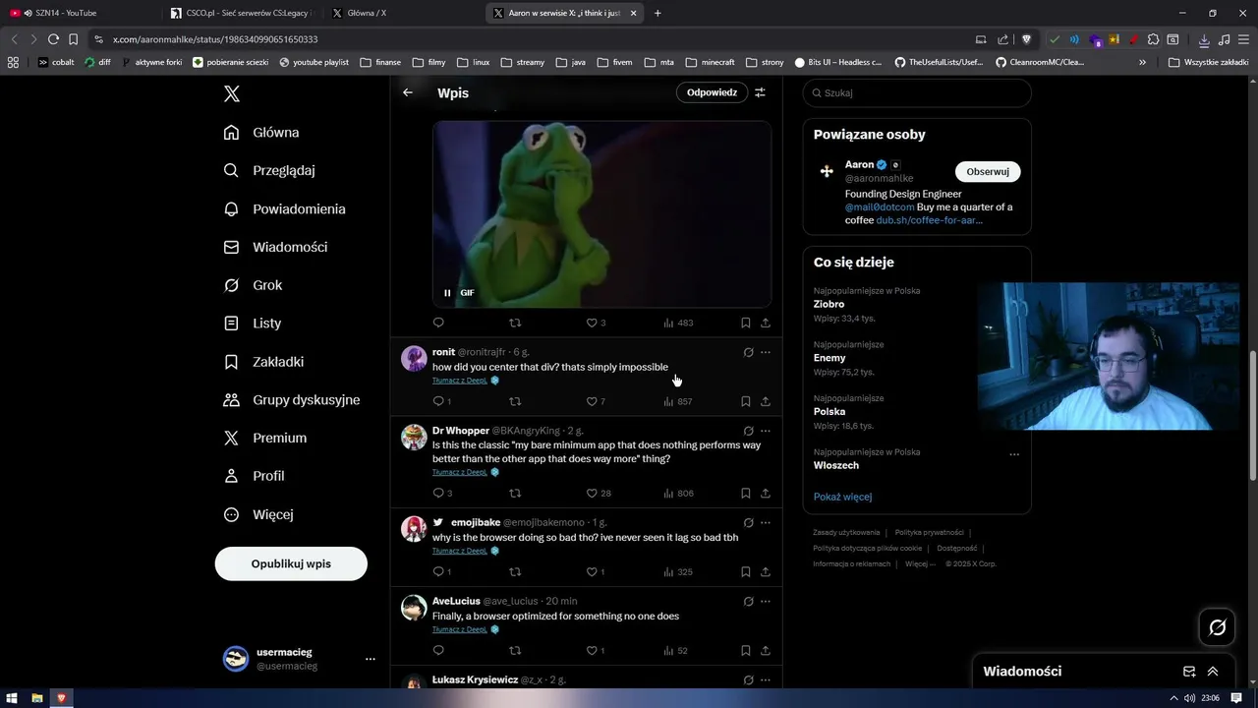Open Przeglądaj explore page
The image size is (1258, 708).
pos(269,170)
